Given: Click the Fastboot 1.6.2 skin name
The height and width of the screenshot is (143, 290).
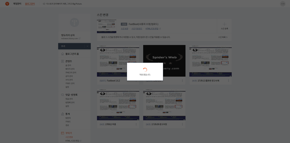Looking at the screenshot, I should point(113,81).
